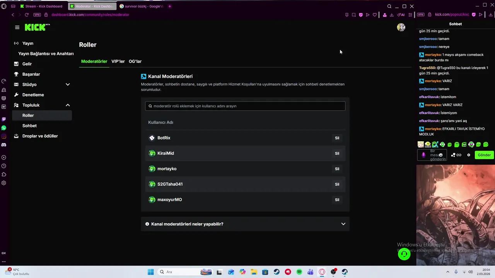Open the tab search magnifier
The height and width of the screenshot is (278, 495).
coord(389,6)
